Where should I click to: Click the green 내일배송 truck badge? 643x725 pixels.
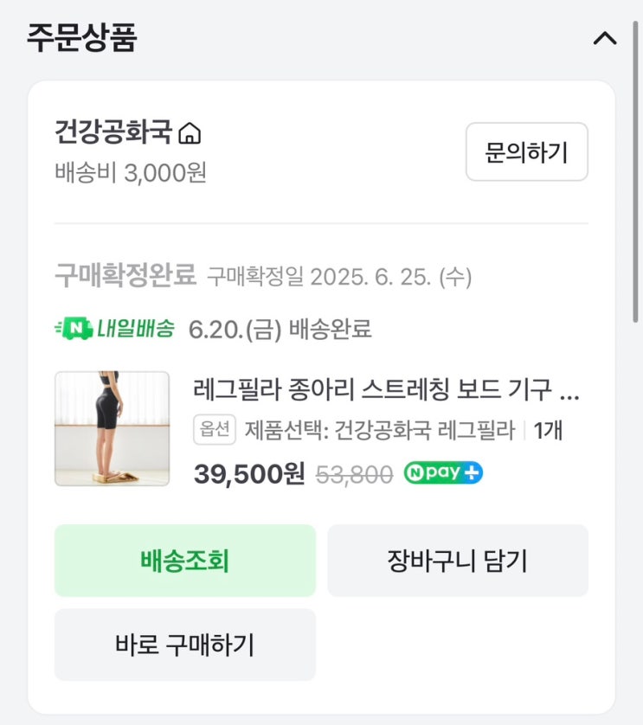tap(115, 329)
